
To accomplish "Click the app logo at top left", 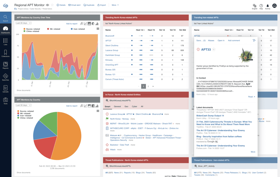I will (x=5, y=6).
